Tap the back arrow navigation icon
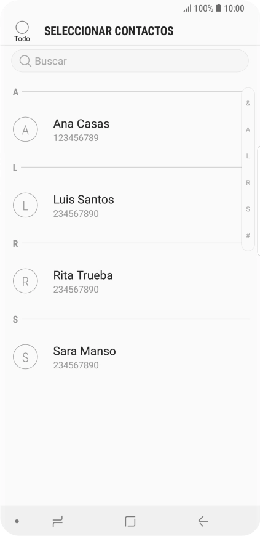Screen dimensions: 260x536 [x=203, y=521]
